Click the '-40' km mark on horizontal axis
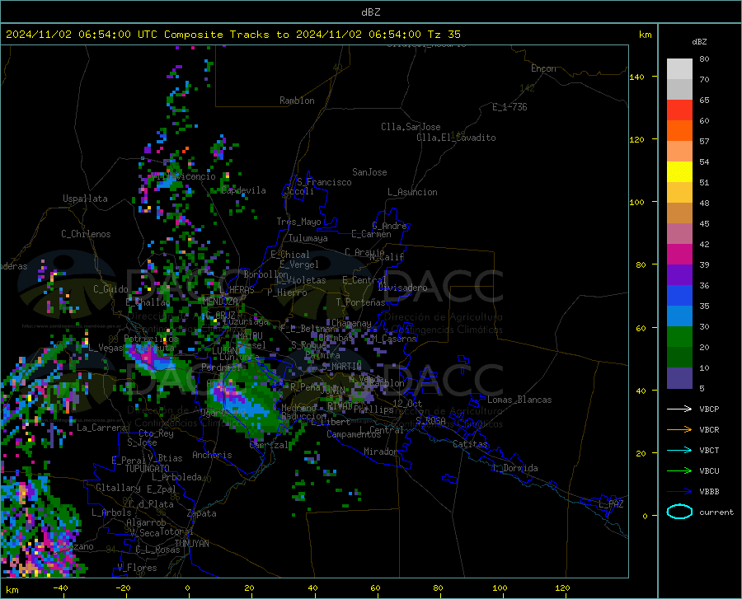742x599 pixels. 60,588
